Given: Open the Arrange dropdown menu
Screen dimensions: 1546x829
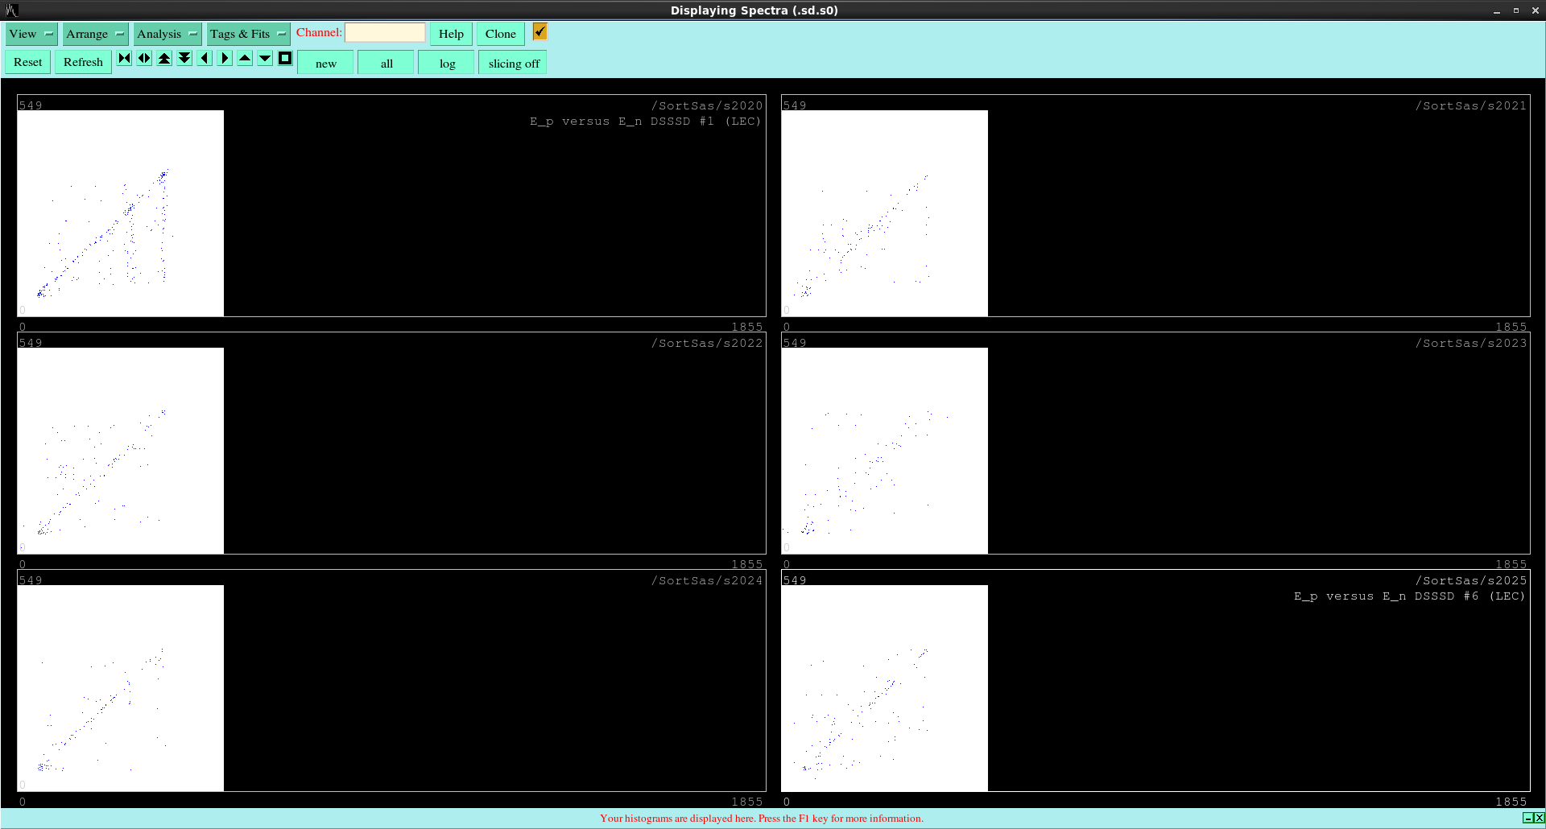Looking at the screenshot, I should [x=95, y=34].
